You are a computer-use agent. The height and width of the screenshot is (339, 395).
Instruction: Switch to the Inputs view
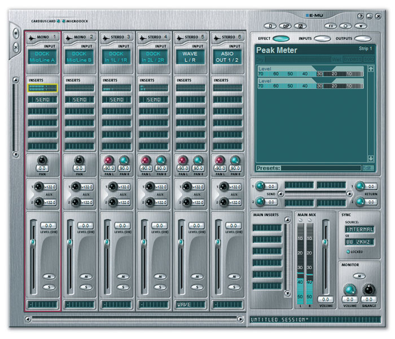(x=322, y=39)
